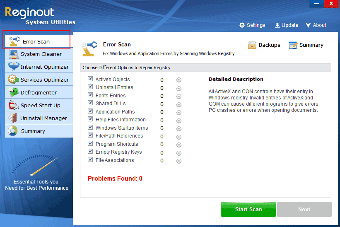Screen dimensions: 340x227
Task: Select the Speed Start Up section
Action: tap(39, 105)
